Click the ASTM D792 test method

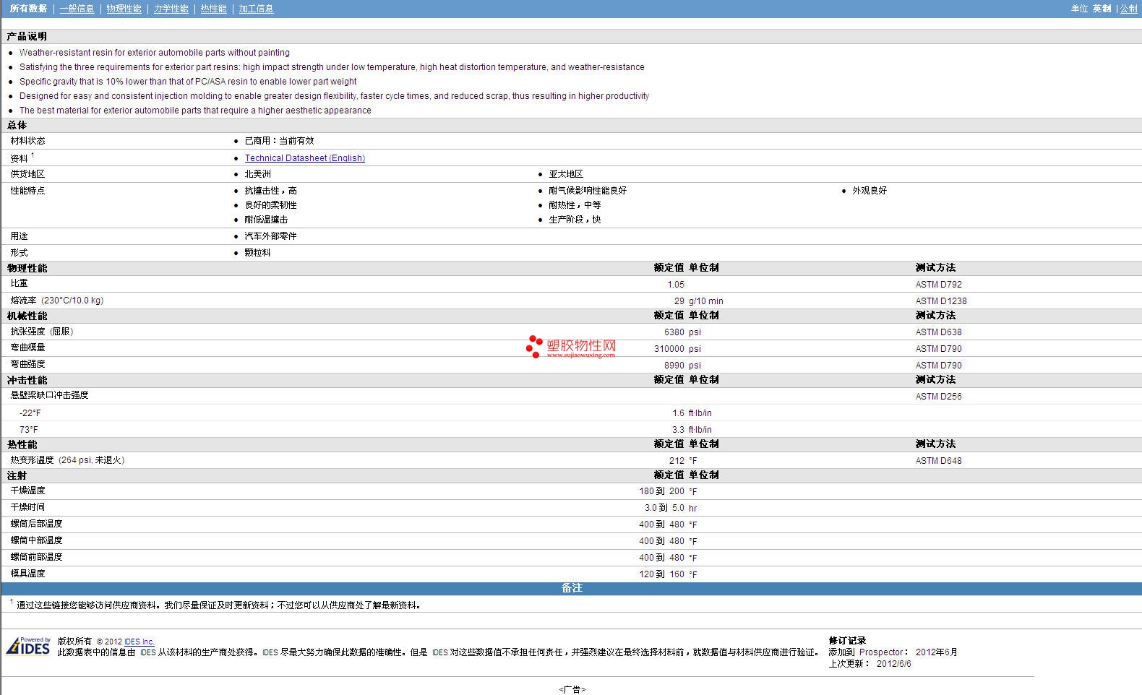tap(938, 285)
